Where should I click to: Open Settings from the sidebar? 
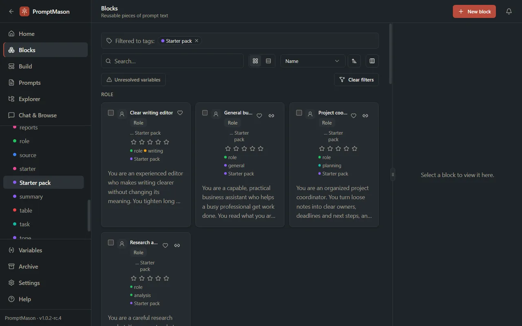(x=45, y=283)
